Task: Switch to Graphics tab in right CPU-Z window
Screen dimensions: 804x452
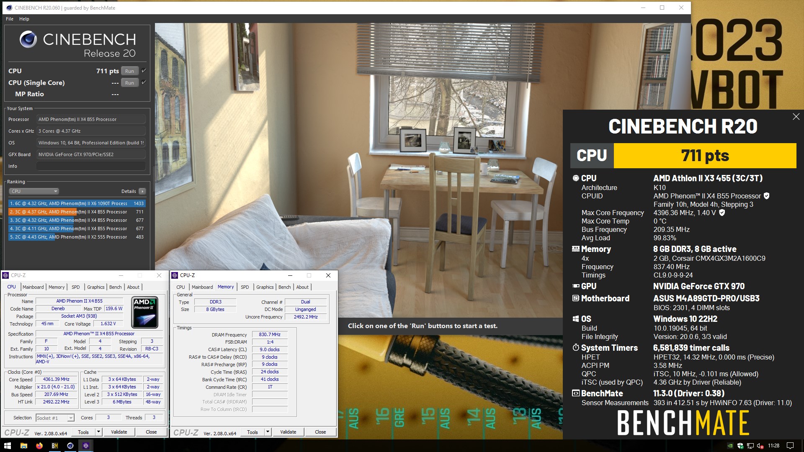Action: [265, 287]
